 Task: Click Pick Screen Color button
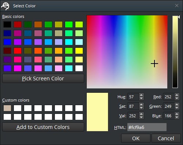[43, 79]
